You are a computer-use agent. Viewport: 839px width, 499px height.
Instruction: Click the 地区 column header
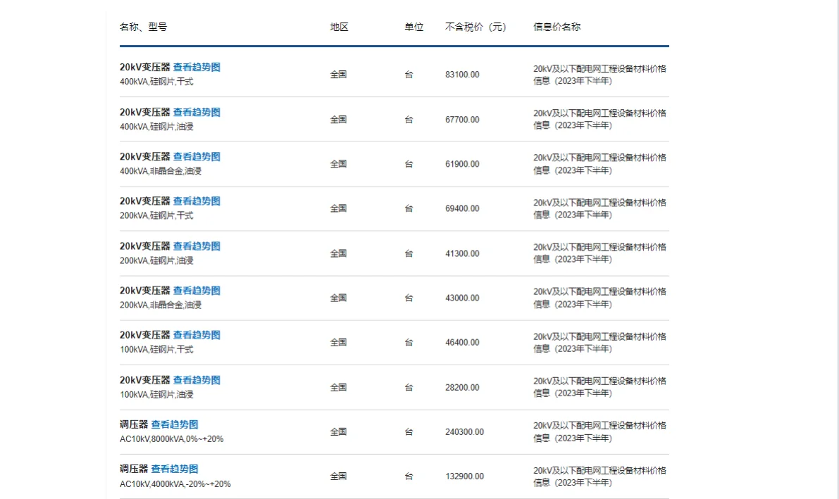[x=338, y=26]
